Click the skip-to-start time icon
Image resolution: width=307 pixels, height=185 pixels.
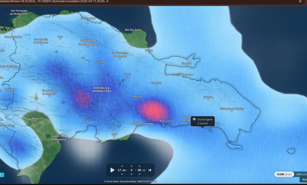coord(149,170)
